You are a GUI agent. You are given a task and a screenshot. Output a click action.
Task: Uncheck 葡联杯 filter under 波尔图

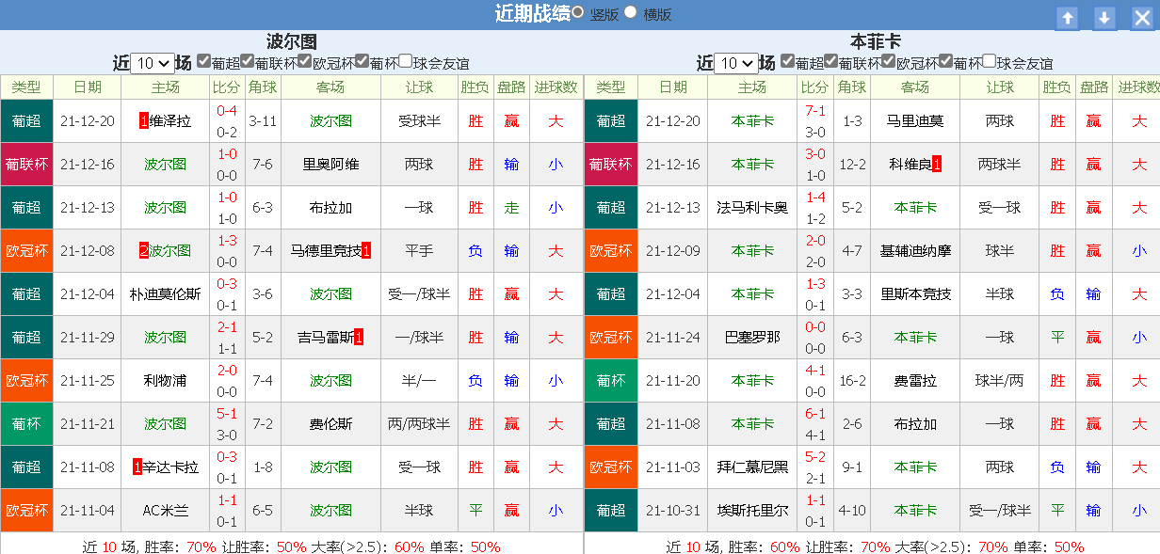click(x=247, y=61)
